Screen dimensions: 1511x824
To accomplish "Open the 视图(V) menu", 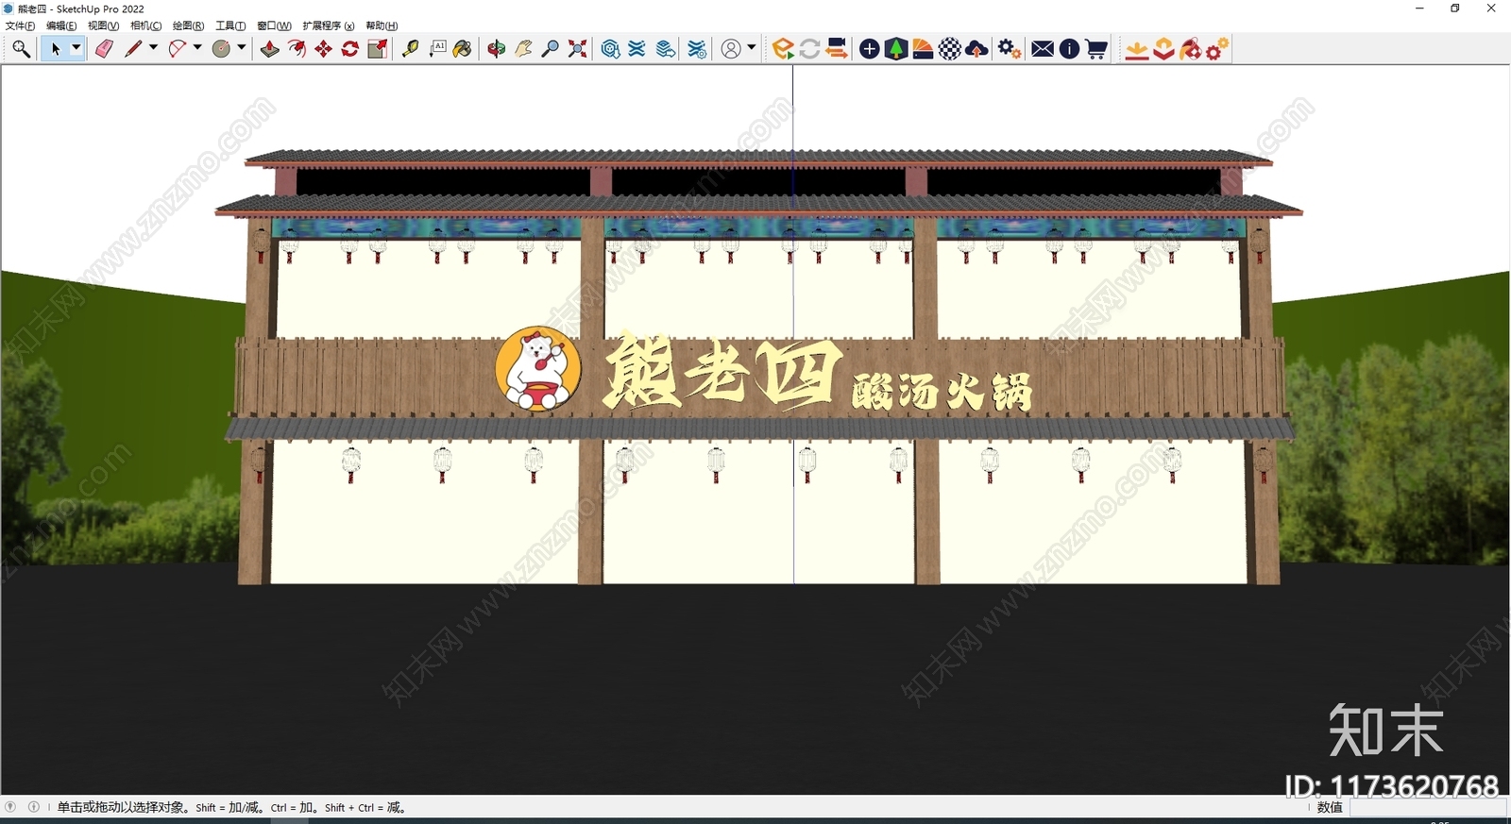I will (103, 25).
